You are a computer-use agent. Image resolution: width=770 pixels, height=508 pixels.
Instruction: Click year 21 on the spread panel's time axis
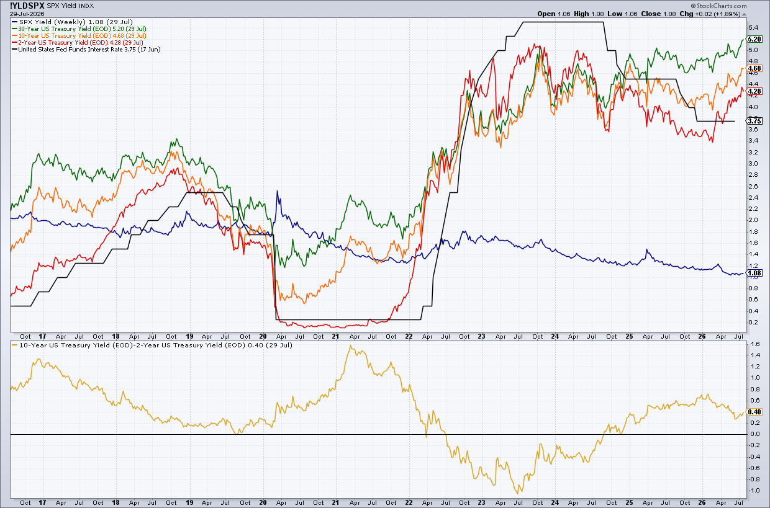click(335, 502)
